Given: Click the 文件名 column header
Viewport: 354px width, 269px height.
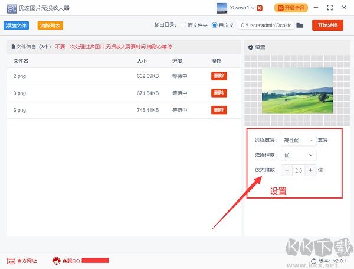Looking at the screenshot, I should [21, 61].
